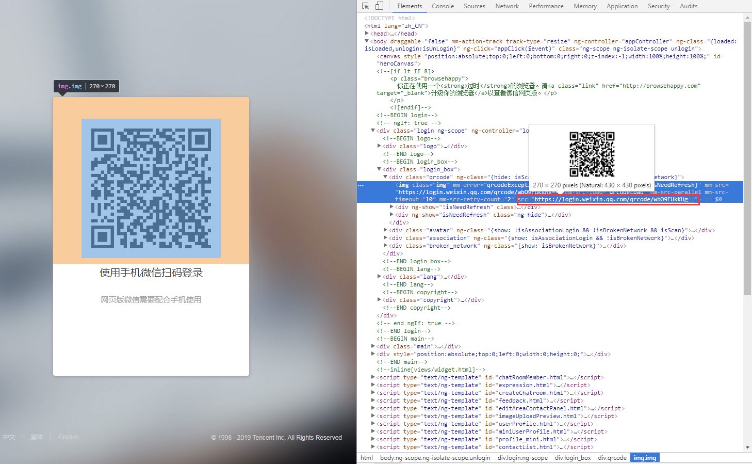
Task: Expand the div class lang node
Action: coord(379,277)
